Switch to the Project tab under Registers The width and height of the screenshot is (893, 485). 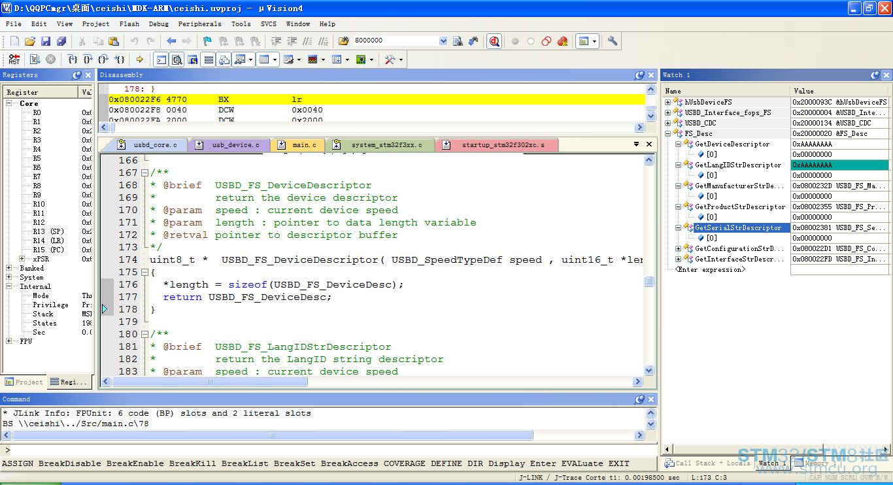pos(24,382)
